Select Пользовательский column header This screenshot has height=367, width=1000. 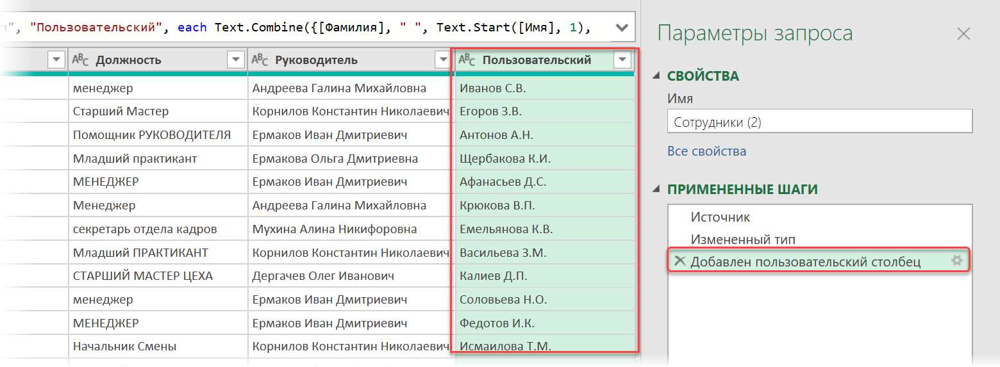pos(544,60)
